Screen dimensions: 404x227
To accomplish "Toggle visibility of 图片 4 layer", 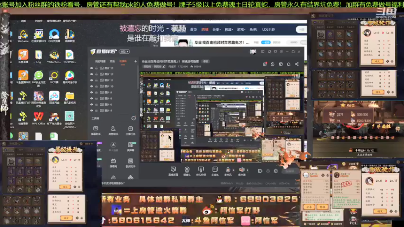I will click(92, 110).
